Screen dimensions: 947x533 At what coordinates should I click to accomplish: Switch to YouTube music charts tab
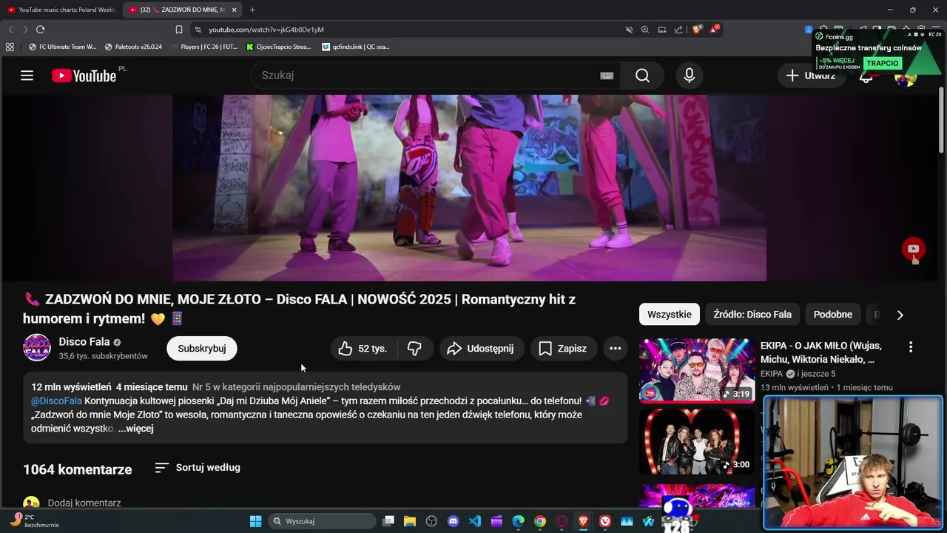pos(61,10)
